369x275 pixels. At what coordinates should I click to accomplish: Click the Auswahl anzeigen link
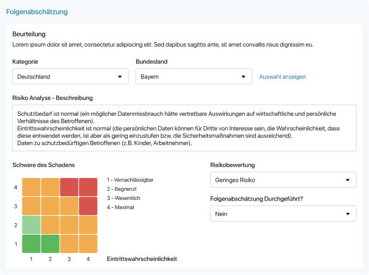click(282, 77)
